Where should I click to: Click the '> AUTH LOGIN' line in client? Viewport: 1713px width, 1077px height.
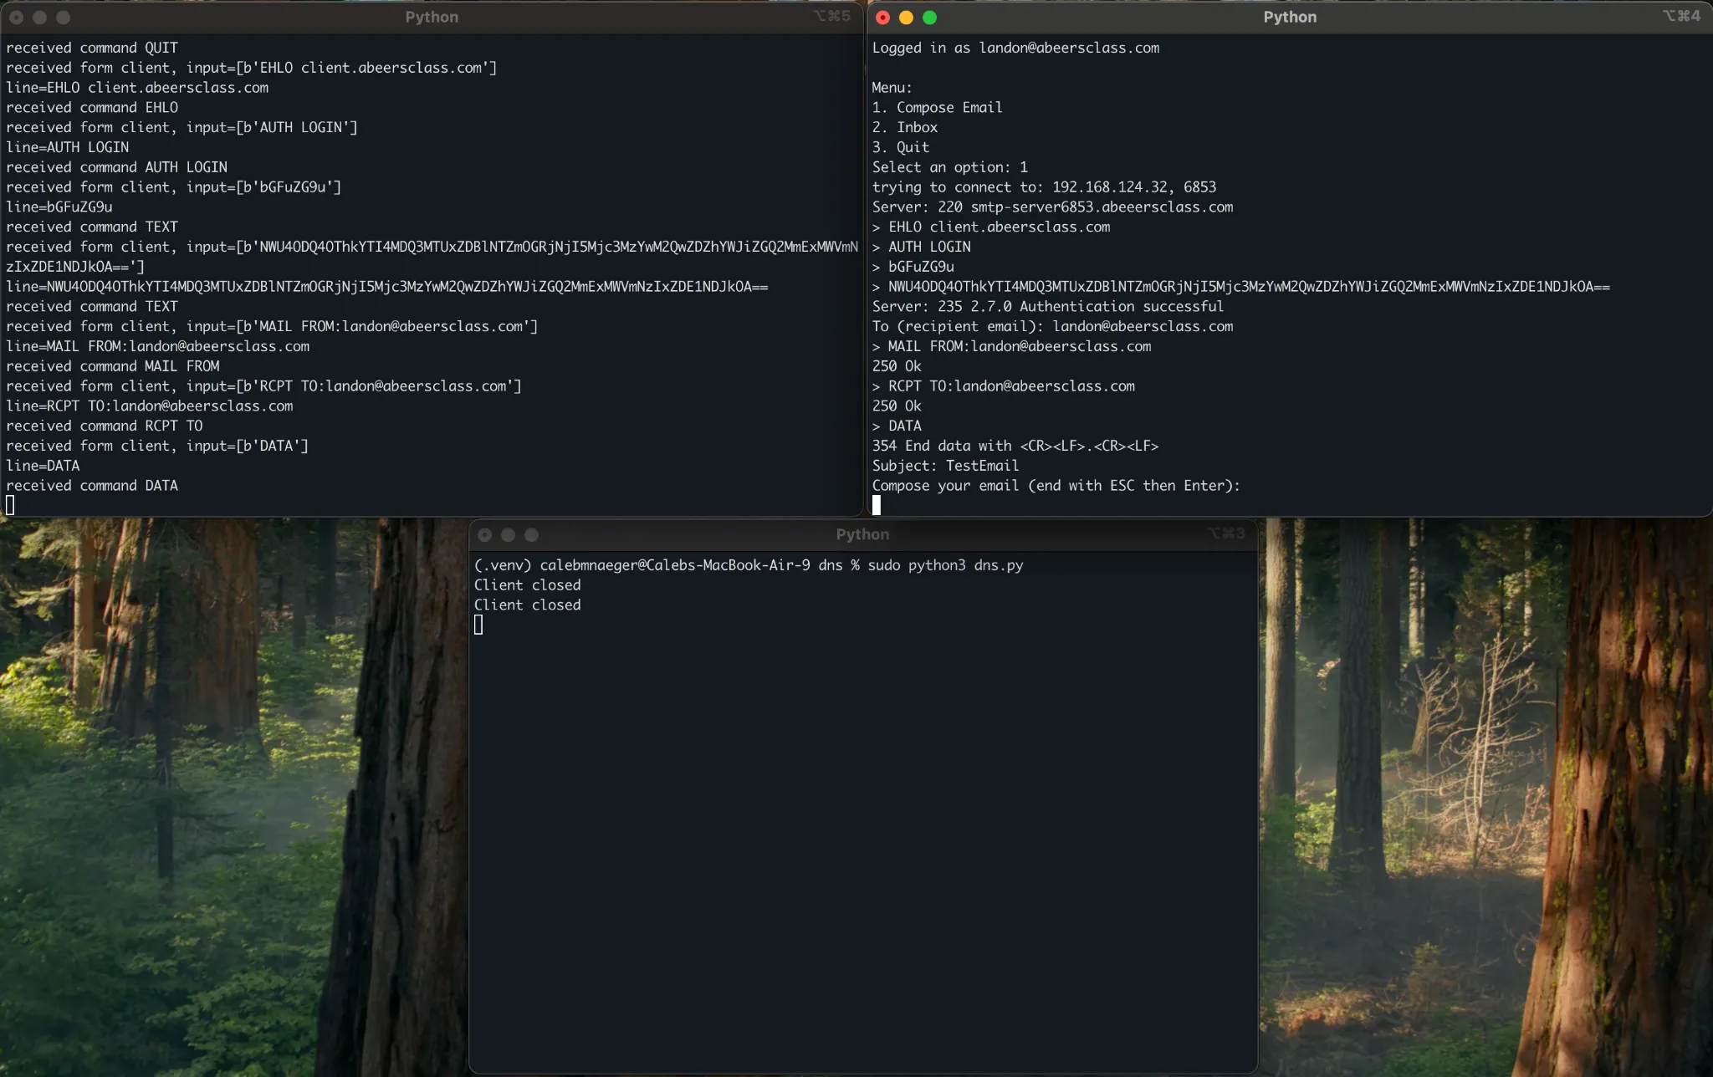[x=921, y=247]
